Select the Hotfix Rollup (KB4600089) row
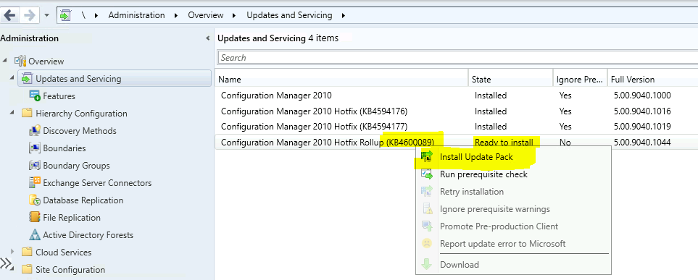 tap(457, 143)
